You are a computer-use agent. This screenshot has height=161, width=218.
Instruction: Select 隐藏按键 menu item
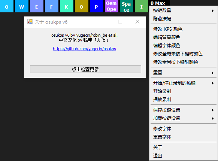tap(184, 19)
